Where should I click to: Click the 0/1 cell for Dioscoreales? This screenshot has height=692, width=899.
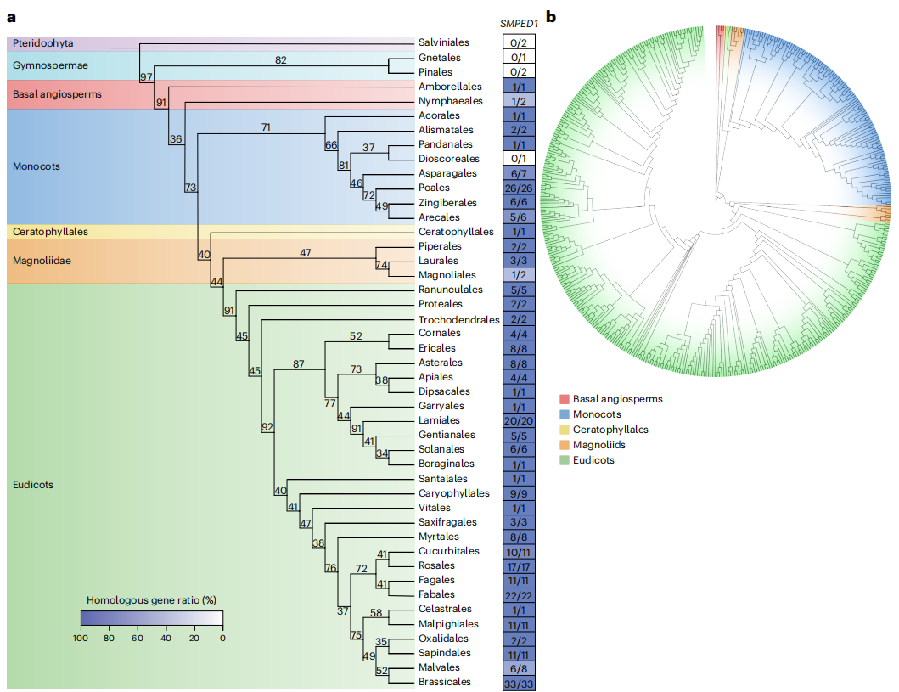click(520, 159)
